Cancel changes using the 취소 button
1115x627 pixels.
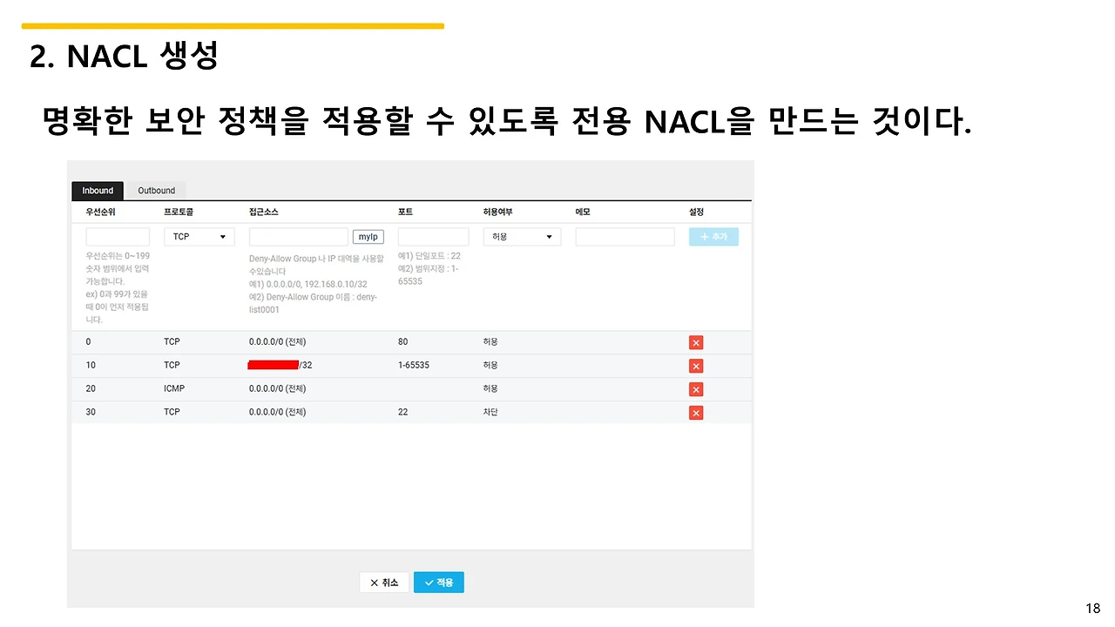coord(383,583)
